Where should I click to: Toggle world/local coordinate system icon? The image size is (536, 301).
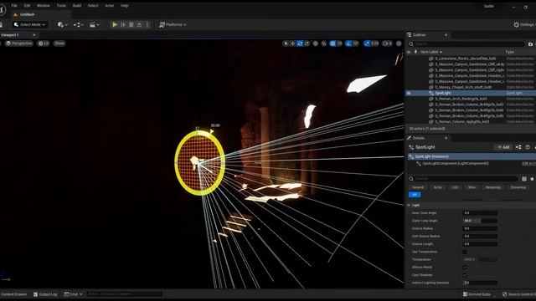click(316, 43)
